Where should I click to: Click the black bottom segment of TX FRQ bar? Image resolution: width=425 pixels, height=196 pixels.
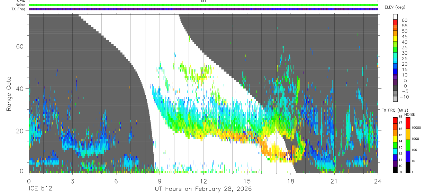395,170
